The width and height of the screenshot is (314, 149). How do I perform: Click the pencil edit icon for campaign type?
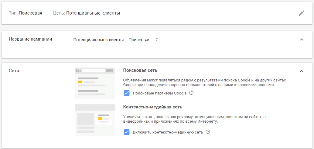[301, 13]
